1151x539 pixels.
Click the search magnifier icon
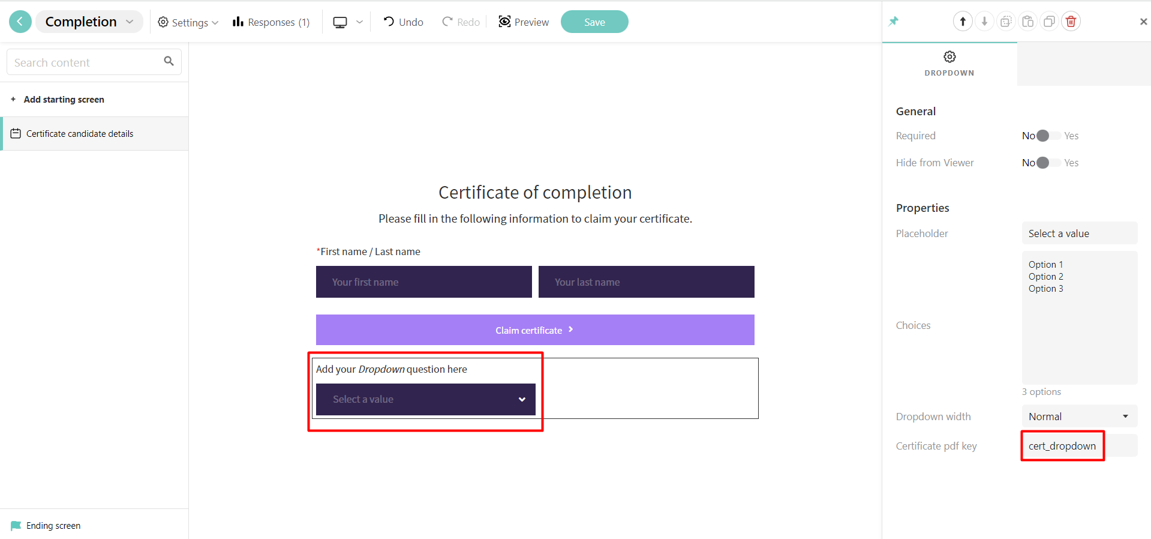click(x=169, y=61)
